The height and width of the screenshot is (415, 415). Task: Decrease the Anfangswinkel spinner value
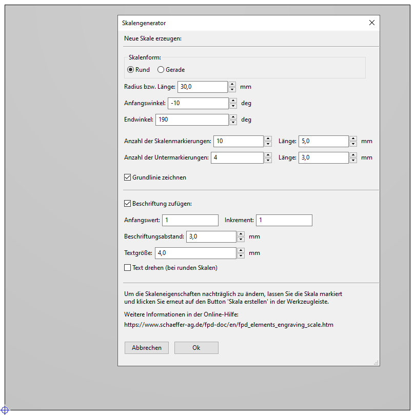coord(233,106)
